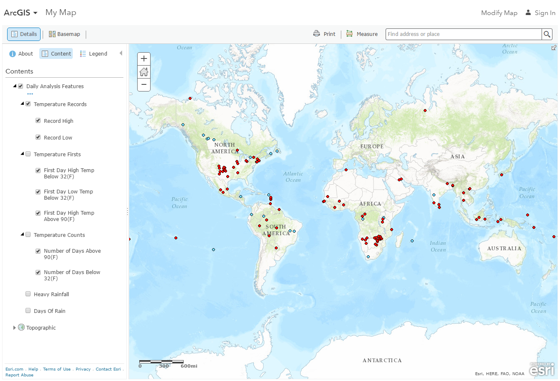
Task: Select the Days Of Rain layer name
Action: tap(50, 311)
